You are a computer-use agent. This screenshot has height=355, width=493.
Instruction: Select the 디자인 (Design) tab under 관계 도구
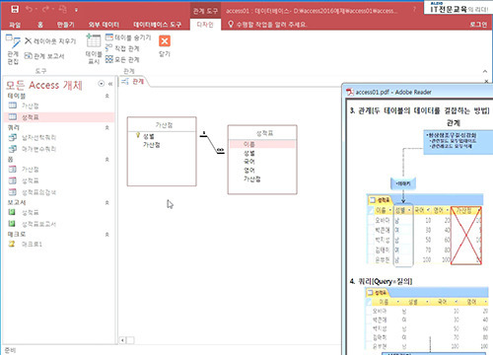pyautogui.click(x=205, y=25)
